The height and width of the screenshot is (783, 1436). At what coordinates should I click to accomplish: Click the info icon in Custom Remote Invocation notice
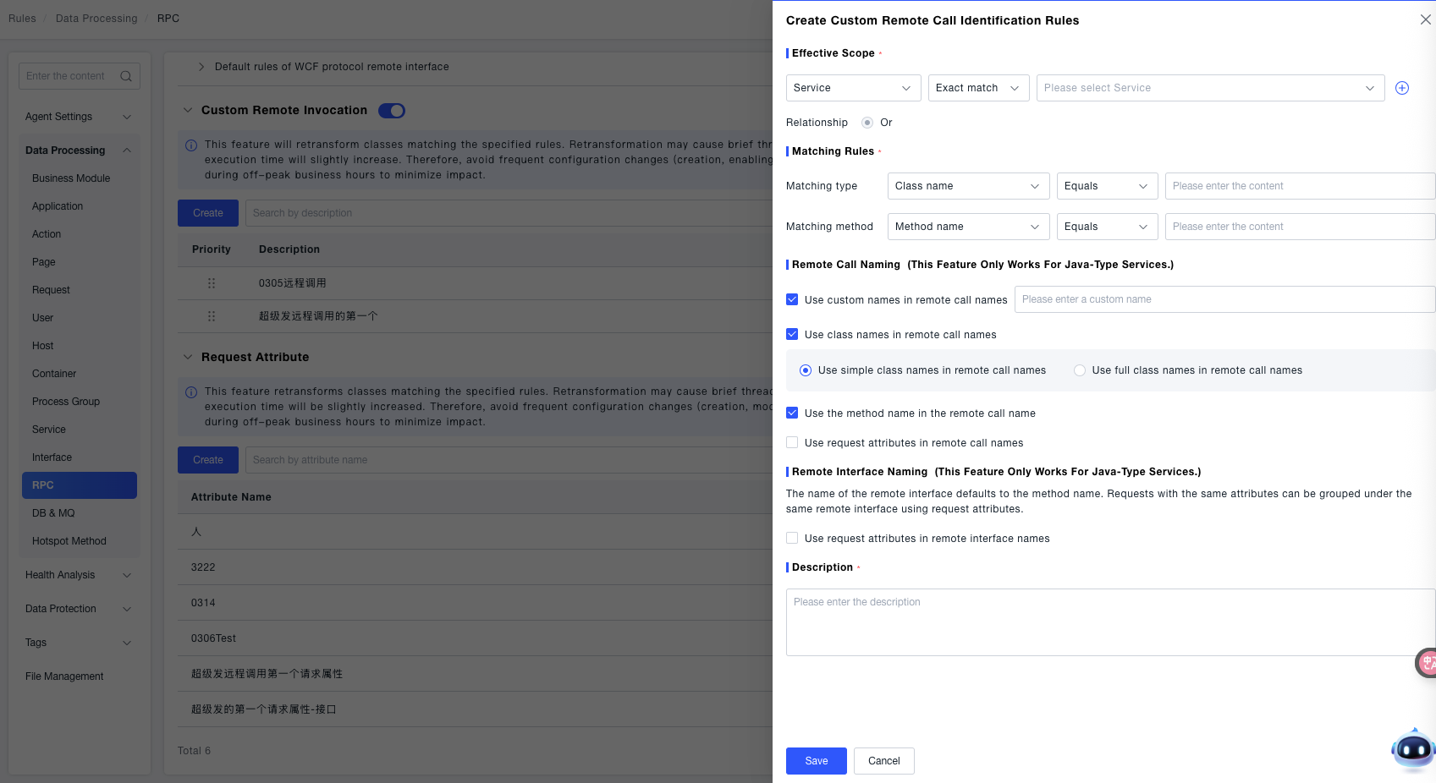(191, 145)
